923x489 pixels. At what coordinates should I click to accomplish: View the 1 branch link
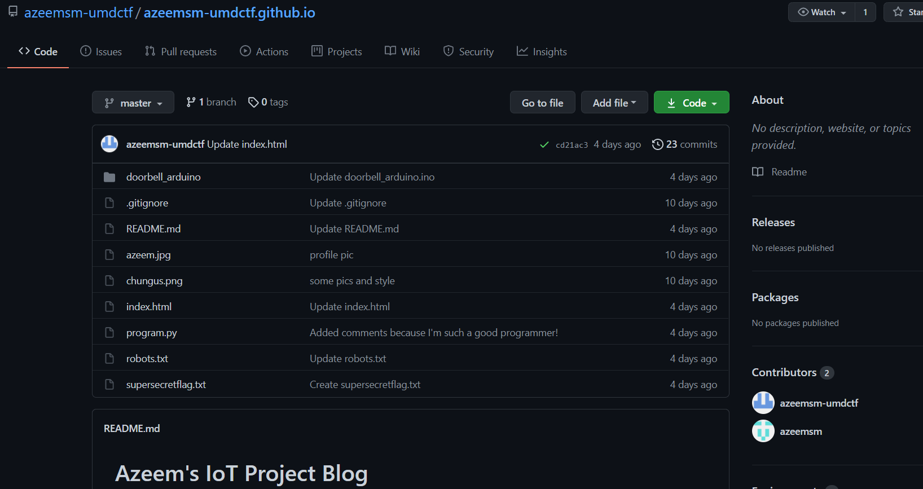coord(212,102)
